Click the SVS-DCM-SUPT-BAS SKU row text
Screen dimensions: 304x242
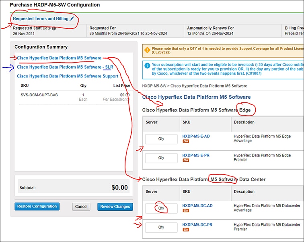click(39, 95)
